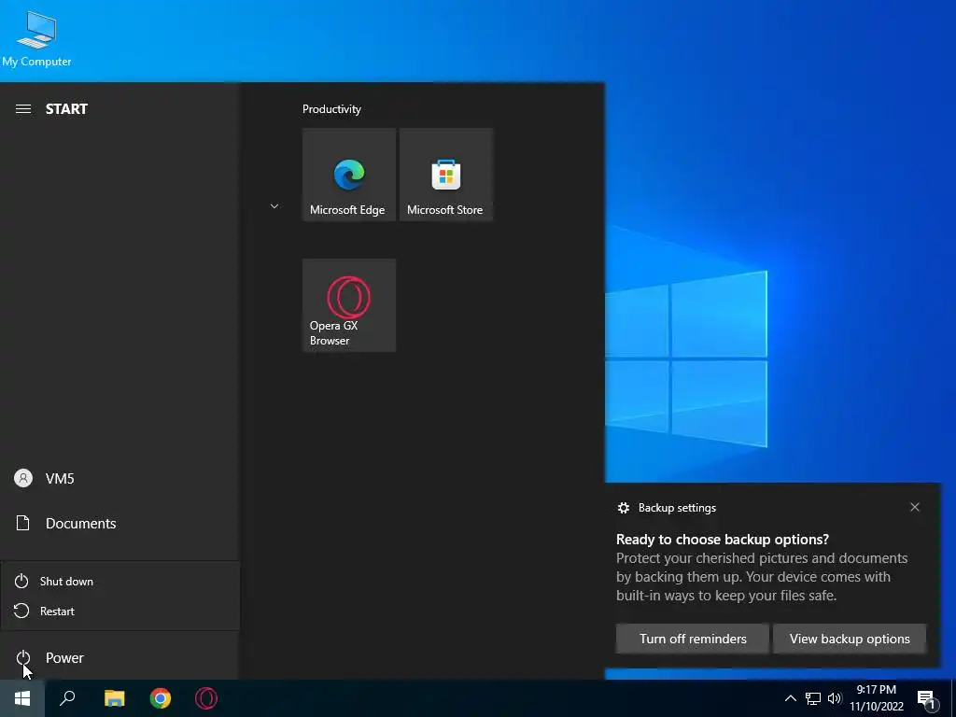This screenshot has width=956, height=717.
Task: Select the Productivity group heading
Action: click(x=331, y=109)
